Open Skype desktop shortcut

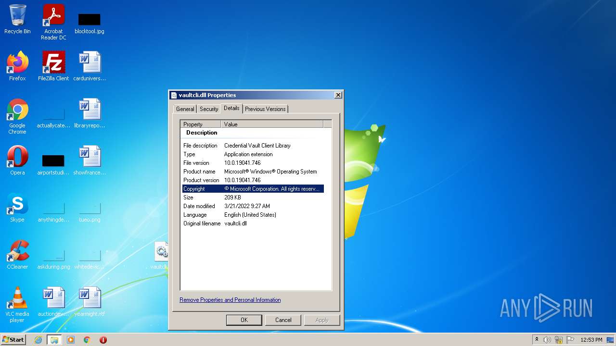coord(17,208)
